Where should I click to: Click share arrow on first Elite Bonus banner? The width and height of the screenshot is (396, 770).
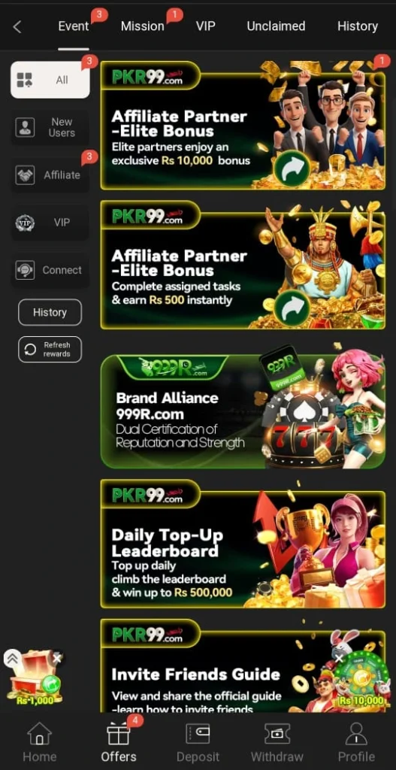tap(292, 168)
